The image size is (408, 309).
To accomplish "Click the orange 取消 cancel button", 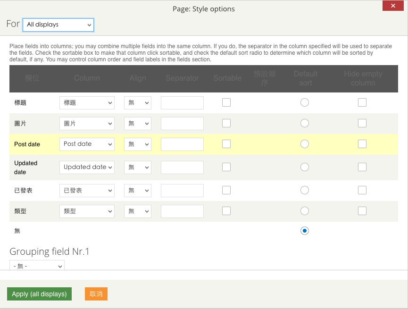I will pos(96,294).
